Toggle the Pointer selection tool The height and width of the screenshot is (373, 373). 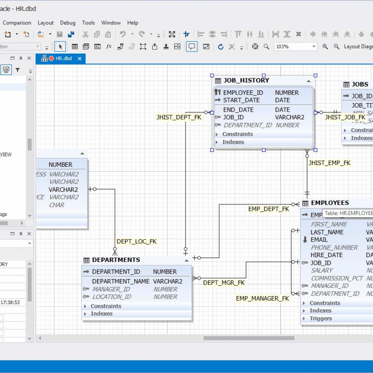(60, 47)
